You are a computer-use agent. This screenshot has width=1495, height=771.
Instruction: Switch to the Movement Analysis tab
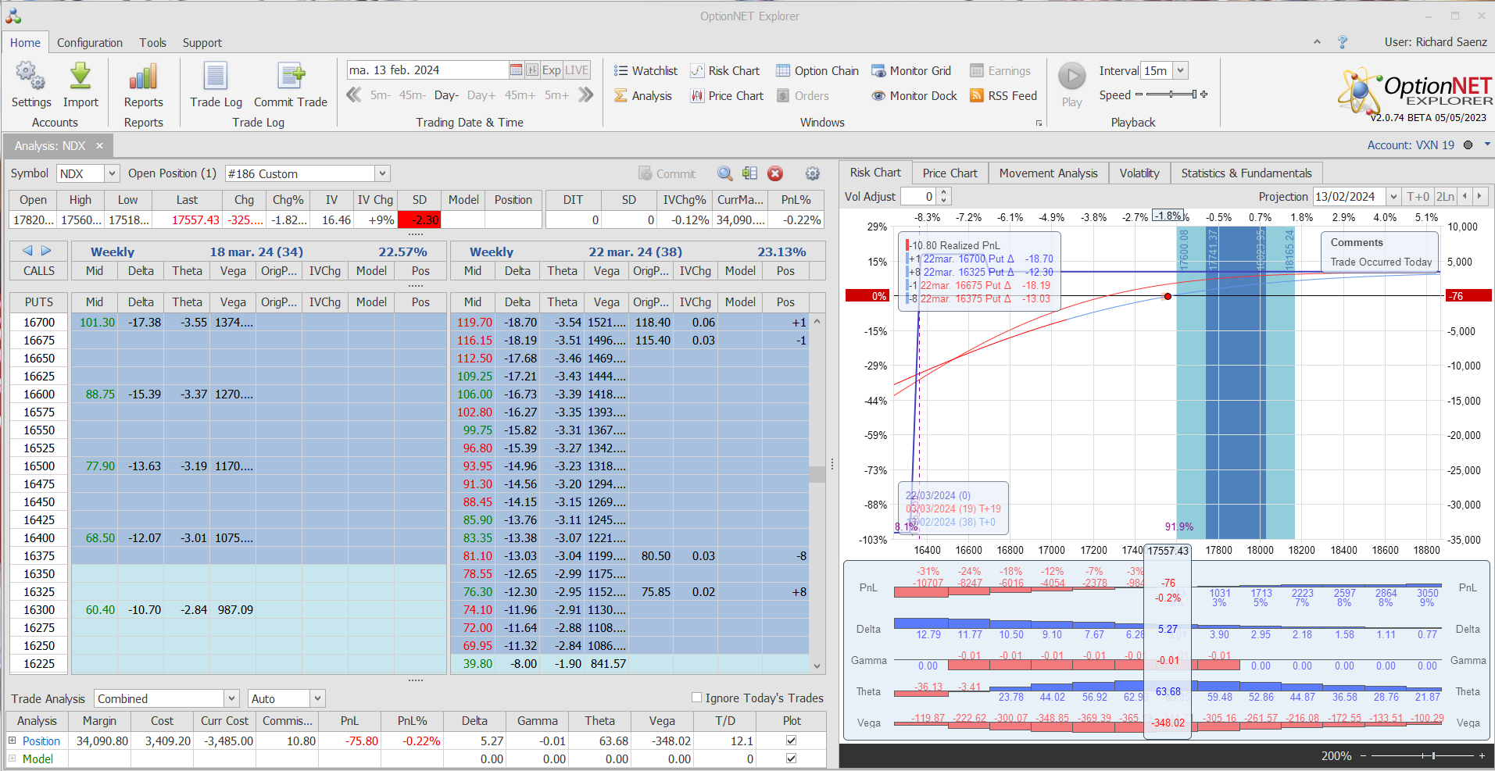[1048, 173]
